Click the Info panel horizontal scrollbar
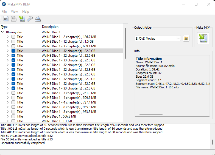This screenshot has width=215, height=155. tap(151, 114)
